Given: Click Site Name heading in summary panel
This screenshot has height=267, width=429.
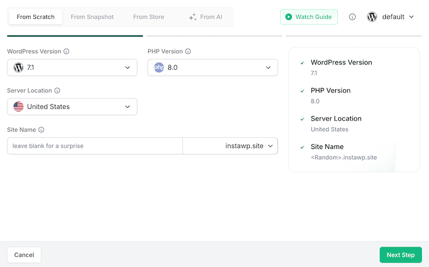Looking at the screenshot, I should pyautogui.click(x=327, y=146).
